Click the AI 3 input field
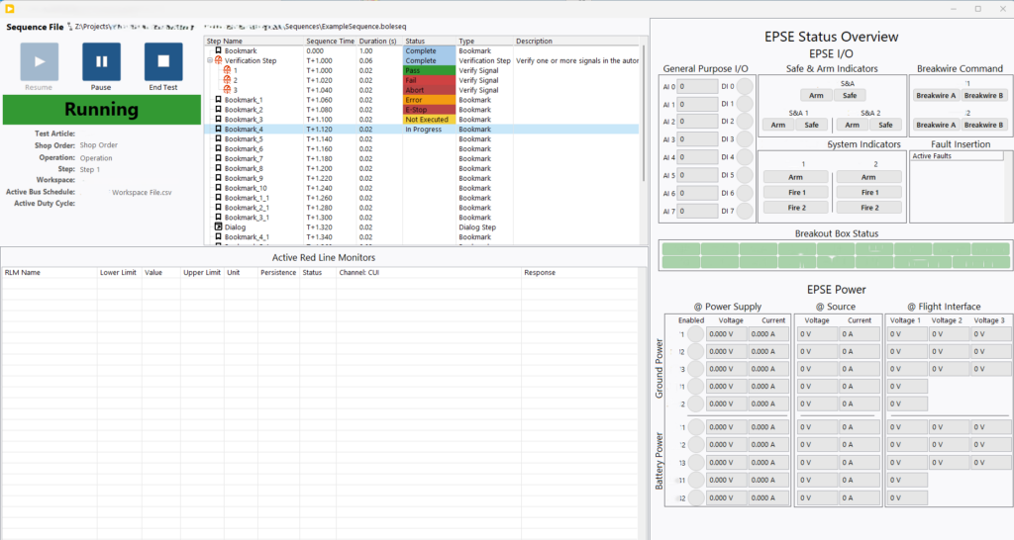 click(697, 139)
